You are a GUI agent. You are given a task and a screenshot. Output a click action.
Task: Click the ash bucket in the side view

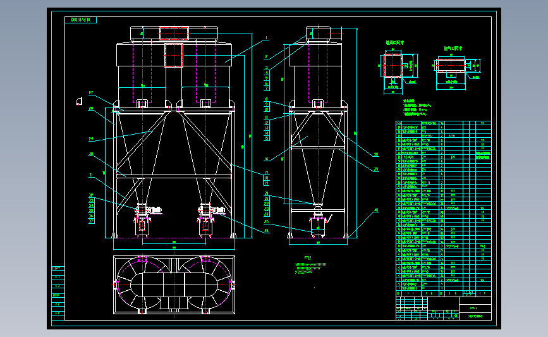pos(318,226)
